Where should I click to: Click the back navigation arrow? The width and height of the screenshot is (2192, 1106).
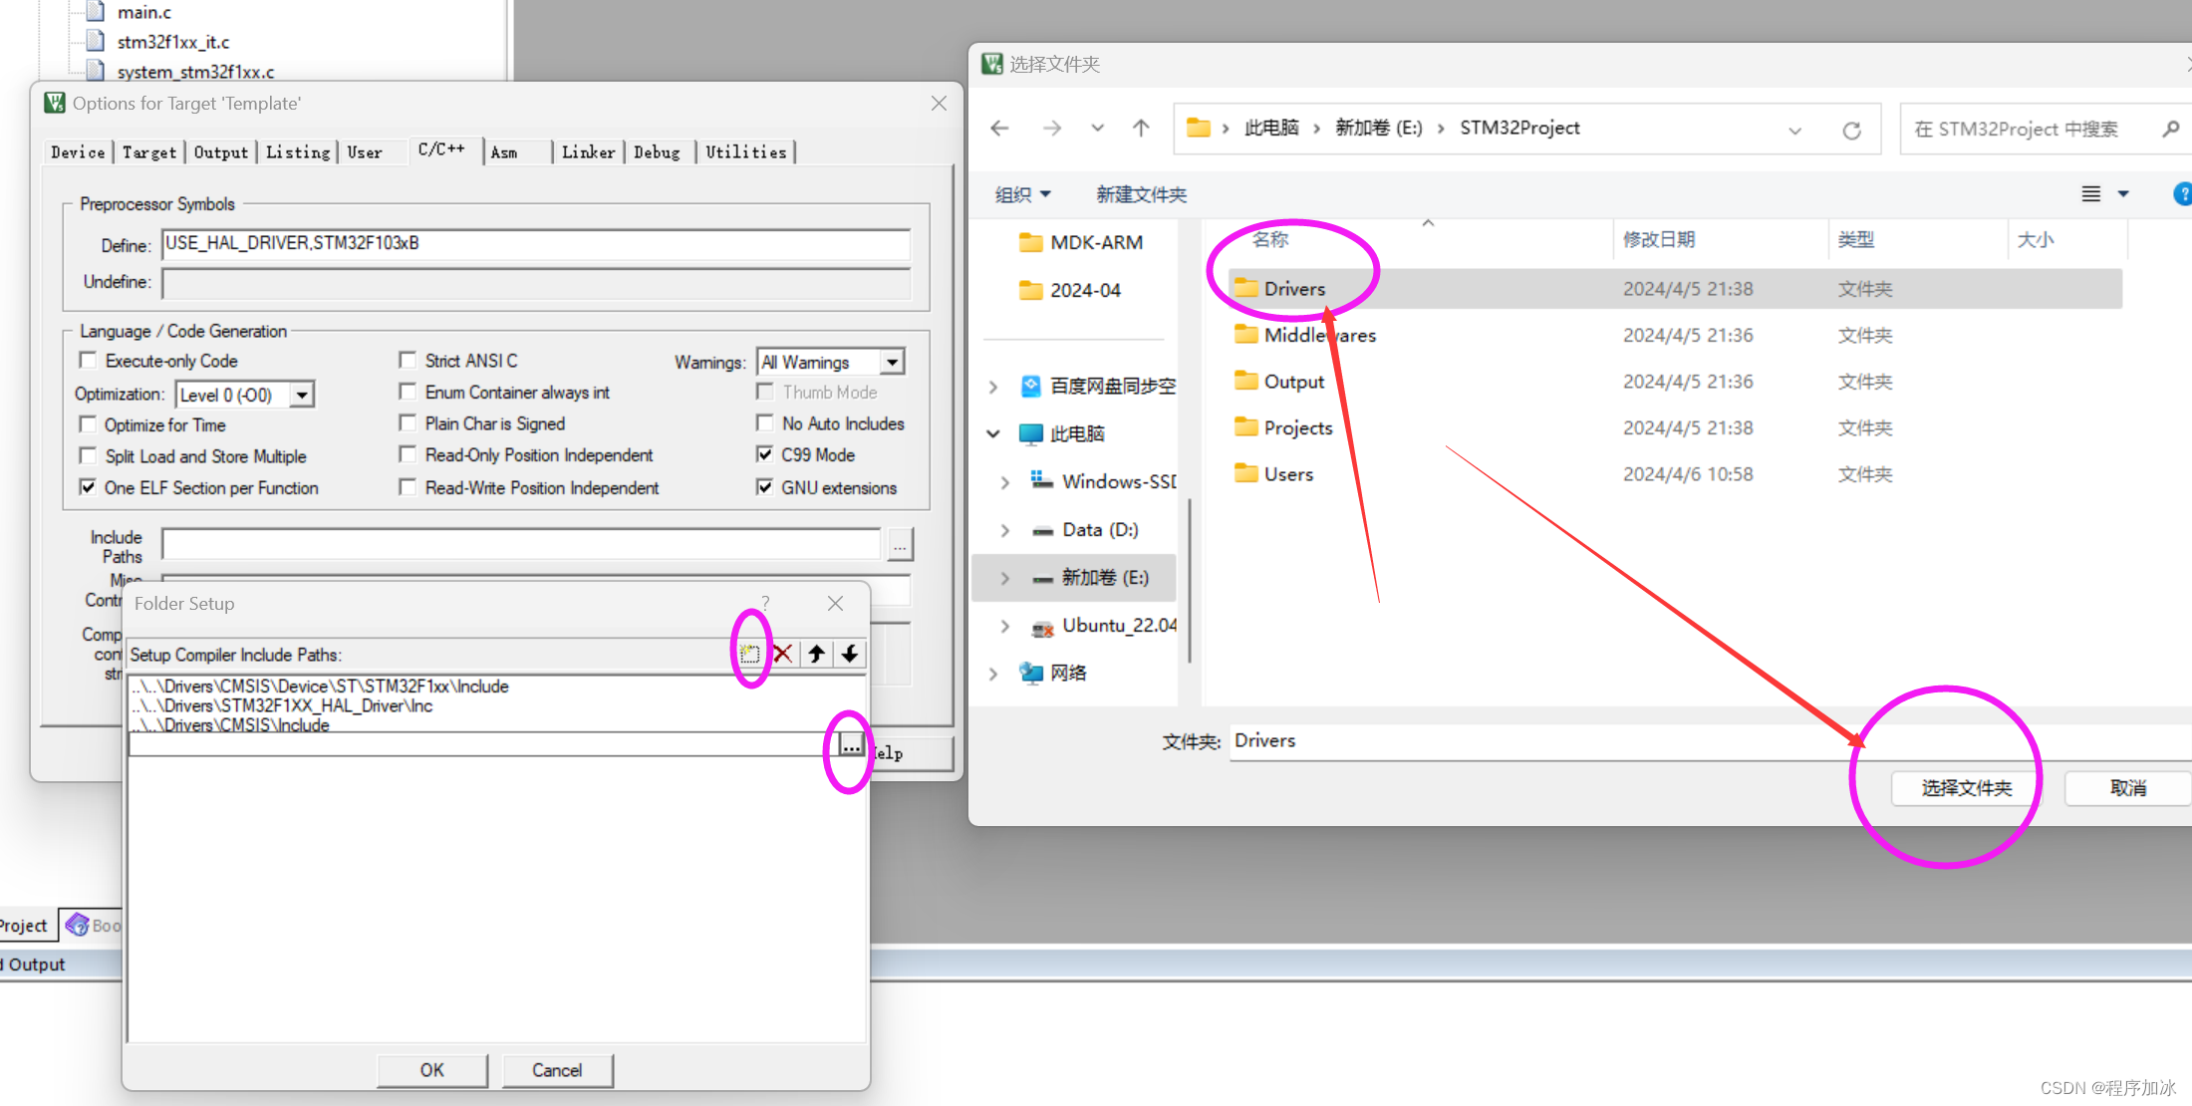(x=1000, y=129)
